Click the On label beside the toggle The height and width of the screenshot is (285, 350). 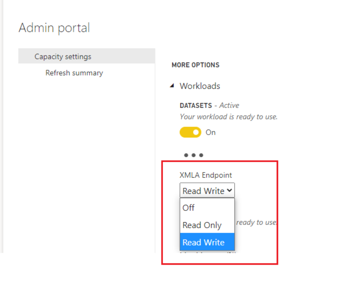click(x=211, y=133)
